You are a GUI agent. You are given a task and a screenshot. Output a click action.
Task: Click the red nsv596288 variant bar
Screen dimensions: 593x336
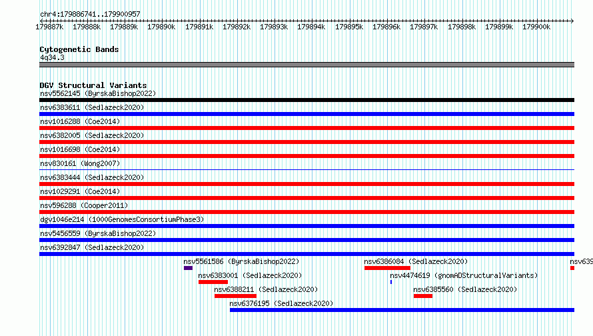(306, 212)
